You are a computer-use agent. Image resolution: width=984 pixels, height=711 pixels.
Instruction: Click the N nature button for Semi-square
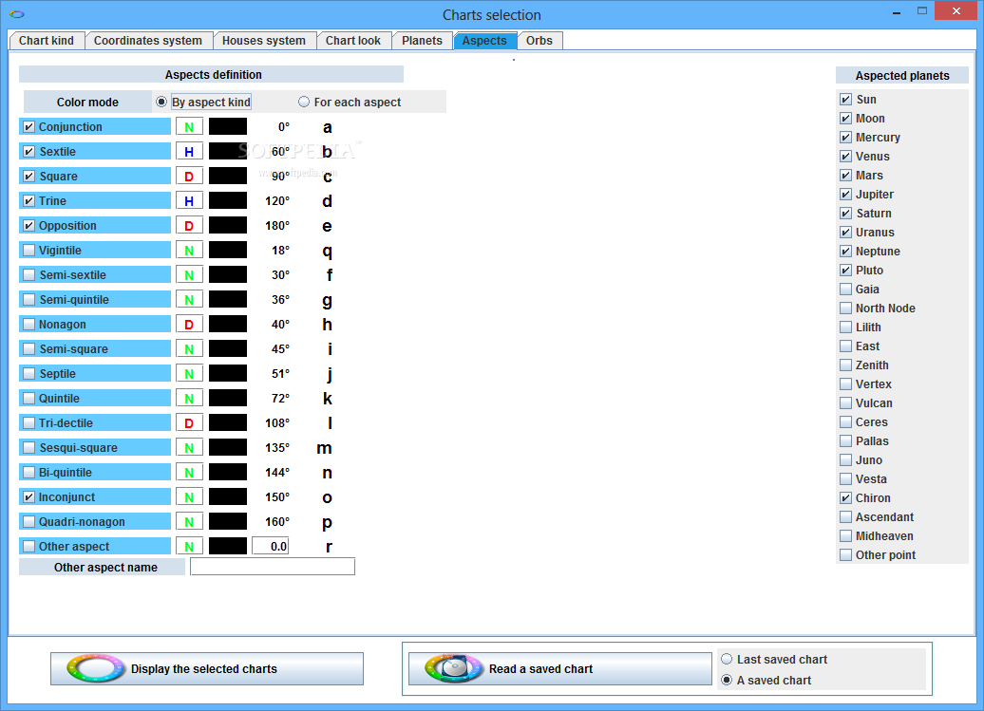189,348
